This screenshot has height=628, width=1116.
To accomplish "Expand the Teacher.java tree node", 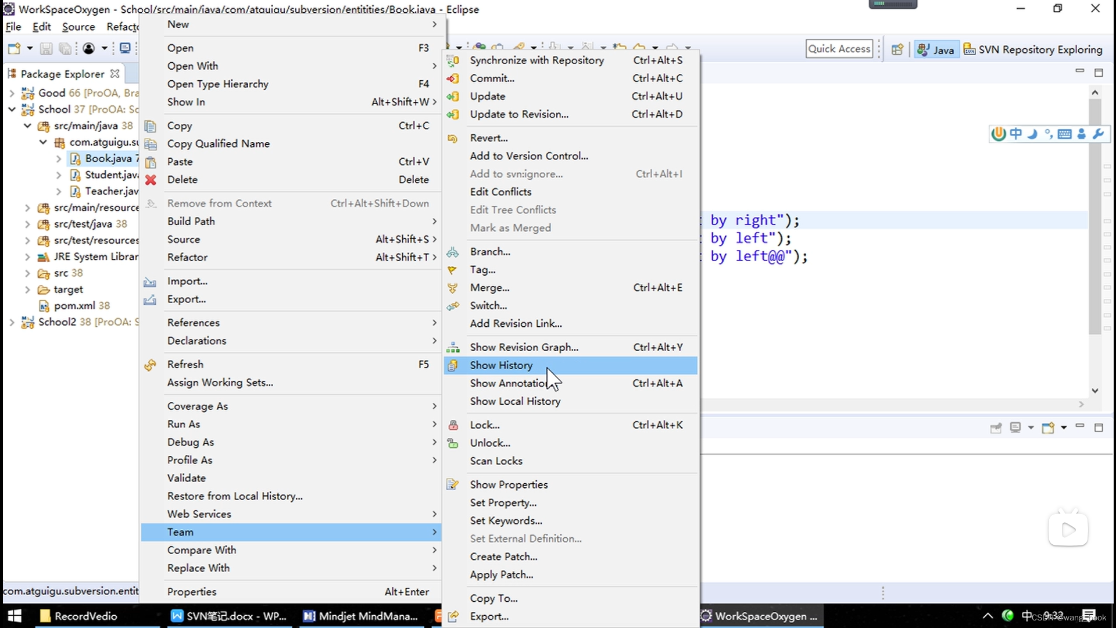I will tap(59, 191).
